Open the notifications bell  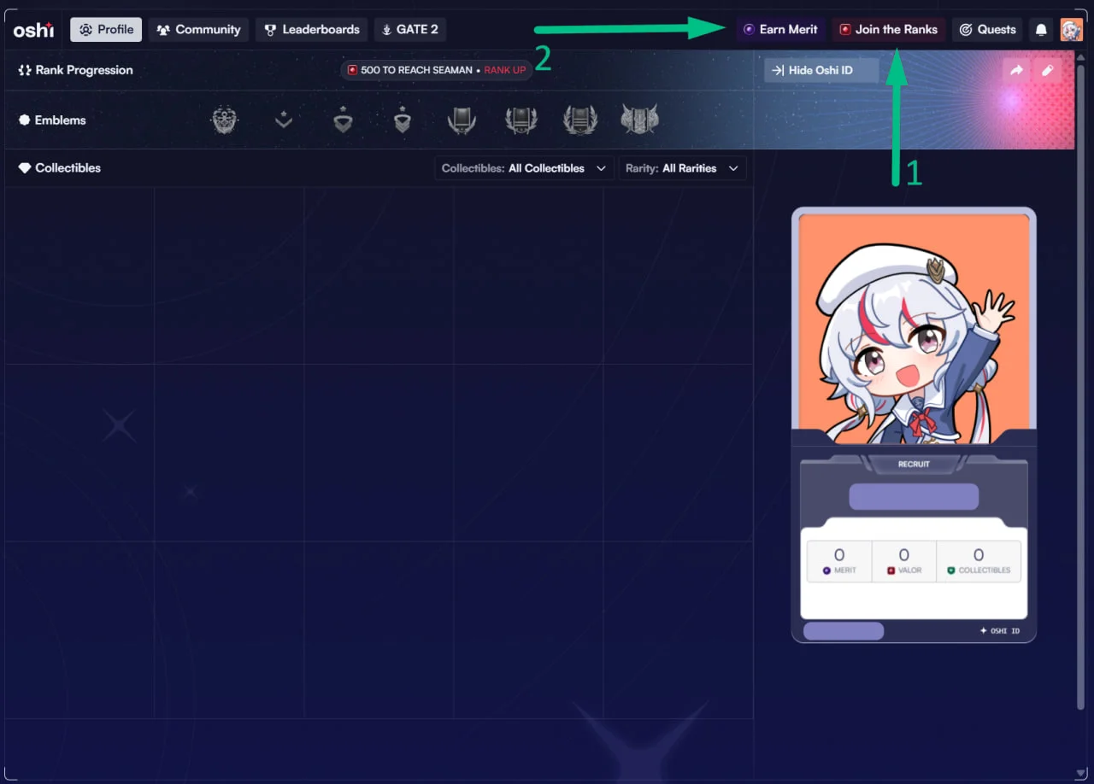pos(1041,30)
